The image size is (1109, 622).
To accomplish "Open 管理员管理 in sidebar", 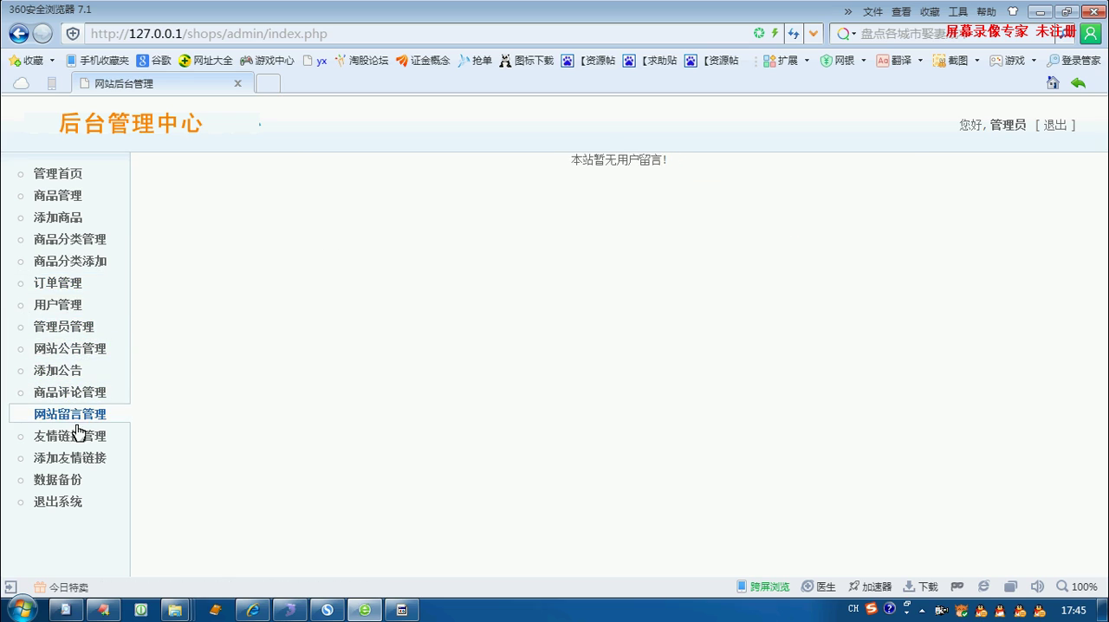I will click(x=64, y=327).
